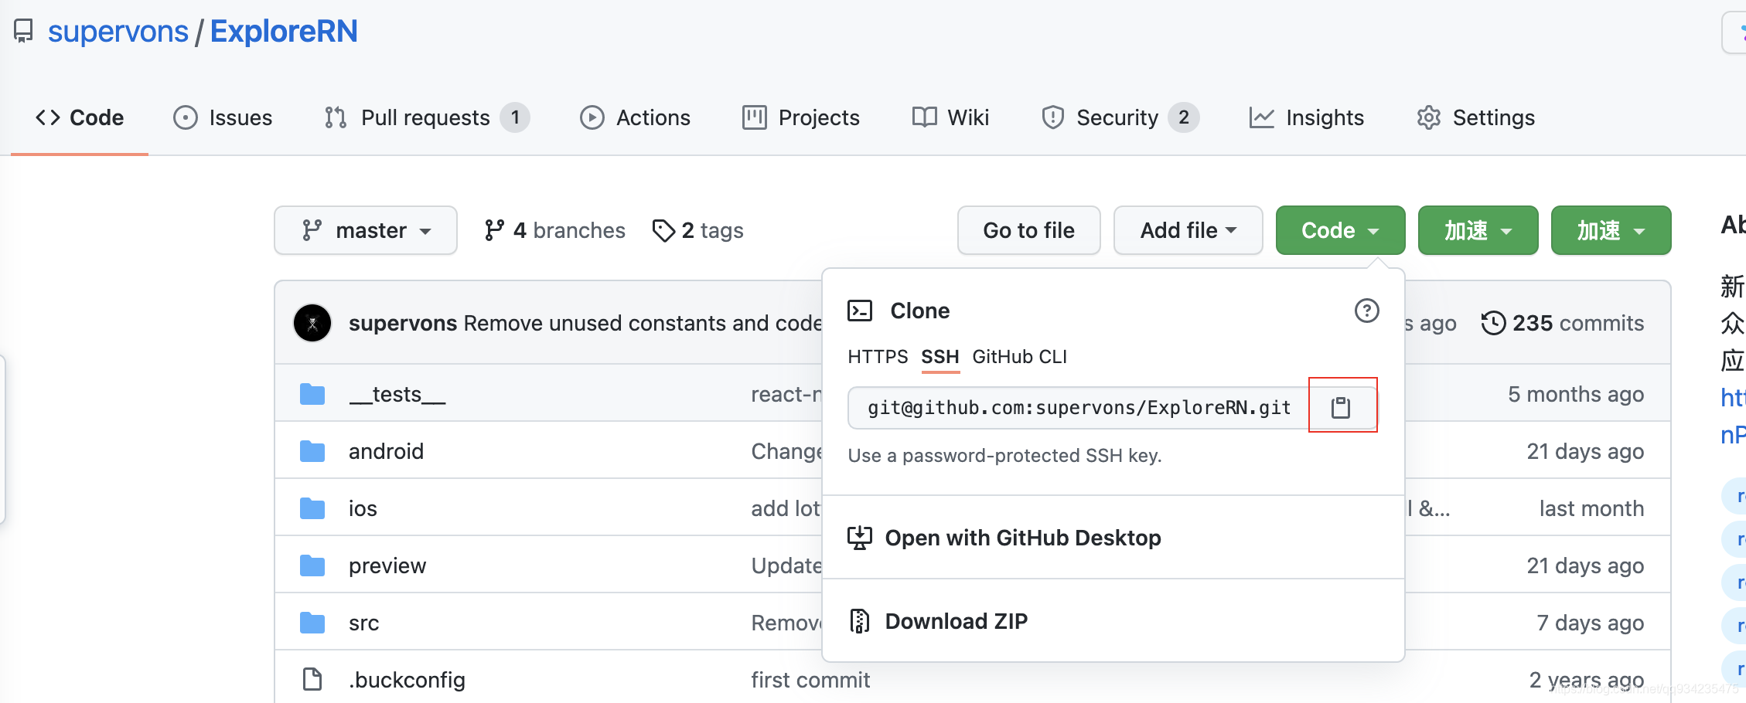The image size is (1746, 703).
Task: Click the '2 years ago' timestamp
Action: pyautogui.click(x=1587, y=680)
